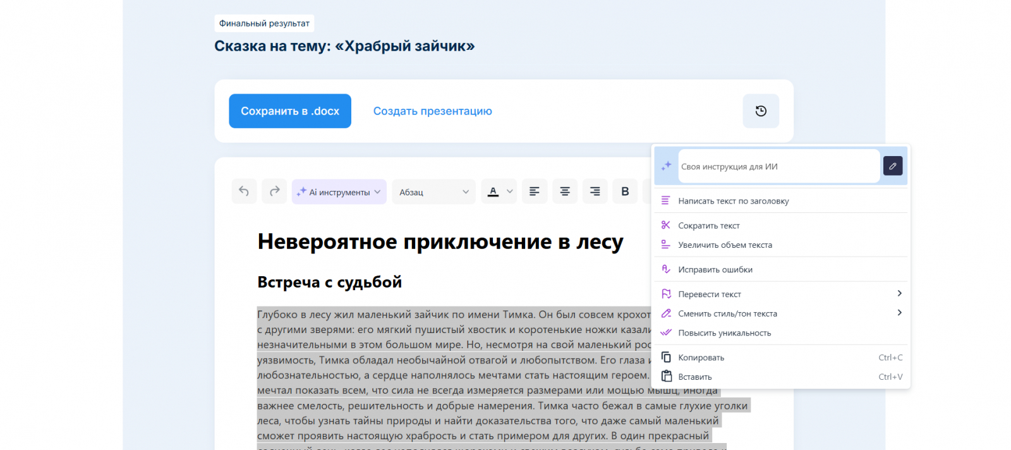Select Копировать in the context menu
Viewport: 1011px width, 450px height.
point(701,358)
